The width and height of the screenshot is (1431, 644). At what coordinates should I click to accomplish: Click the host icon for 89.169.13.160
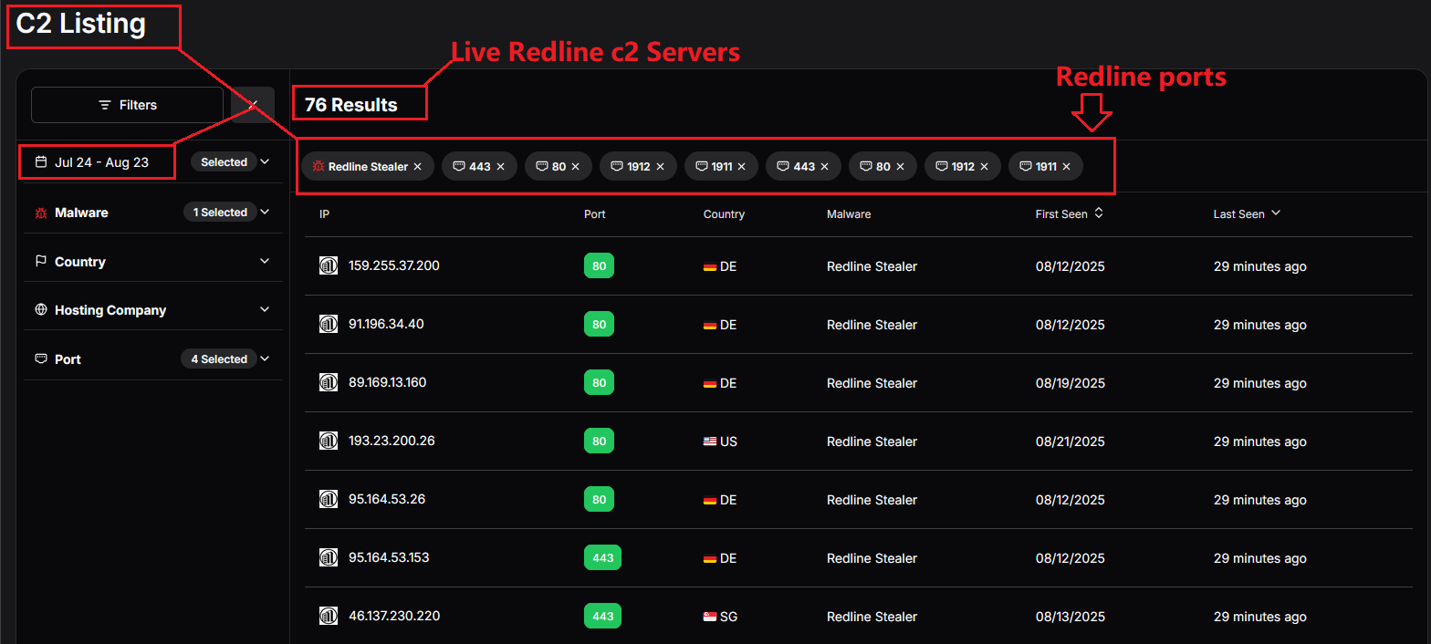click(329, 383)
